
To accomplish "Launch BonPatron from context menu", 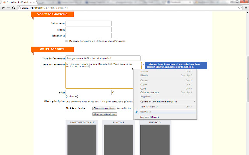I will click(165, 112).
